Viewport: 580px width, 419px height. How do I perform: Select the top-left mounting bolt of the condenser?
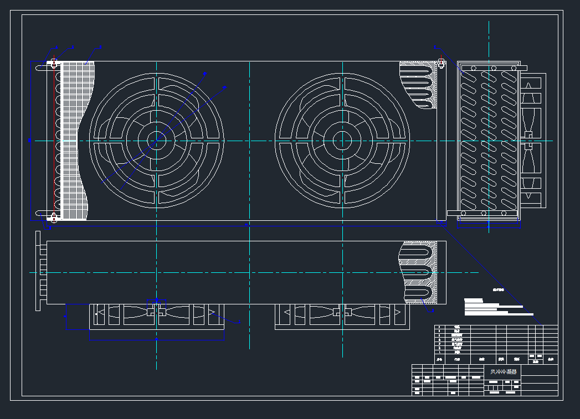[x=54, y=64]
